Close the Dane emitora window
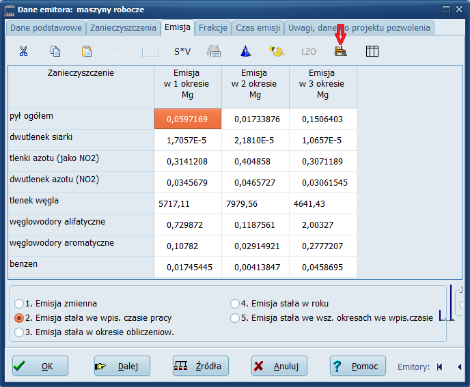 click(459, 10)
